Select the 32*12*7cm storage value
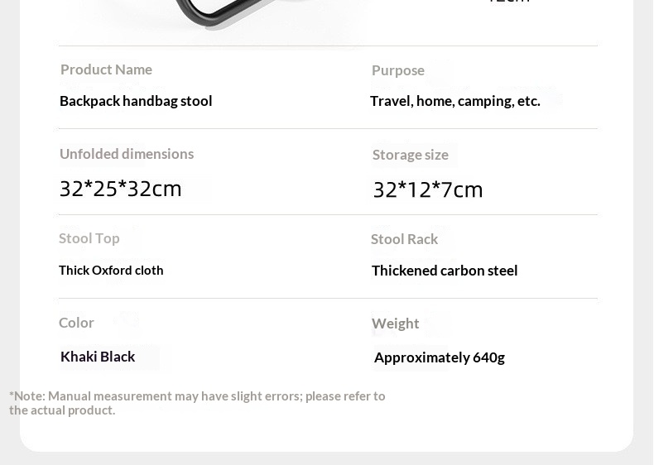654x465 pixels. click(427, 189)
